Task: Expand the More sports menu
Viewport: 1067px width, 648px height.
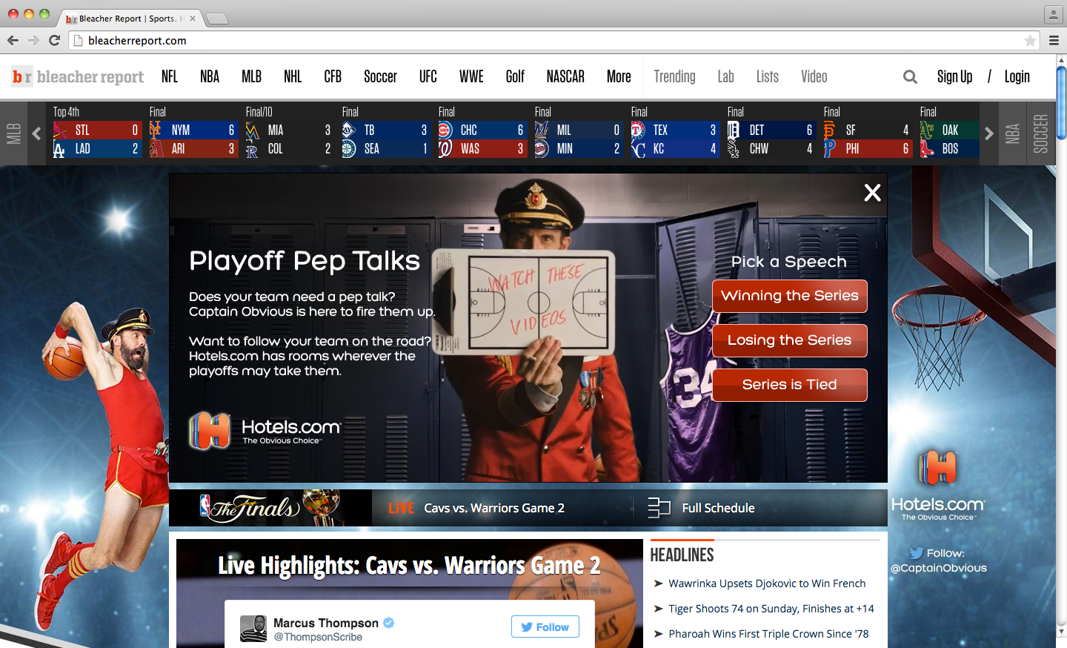Action: 619,76
